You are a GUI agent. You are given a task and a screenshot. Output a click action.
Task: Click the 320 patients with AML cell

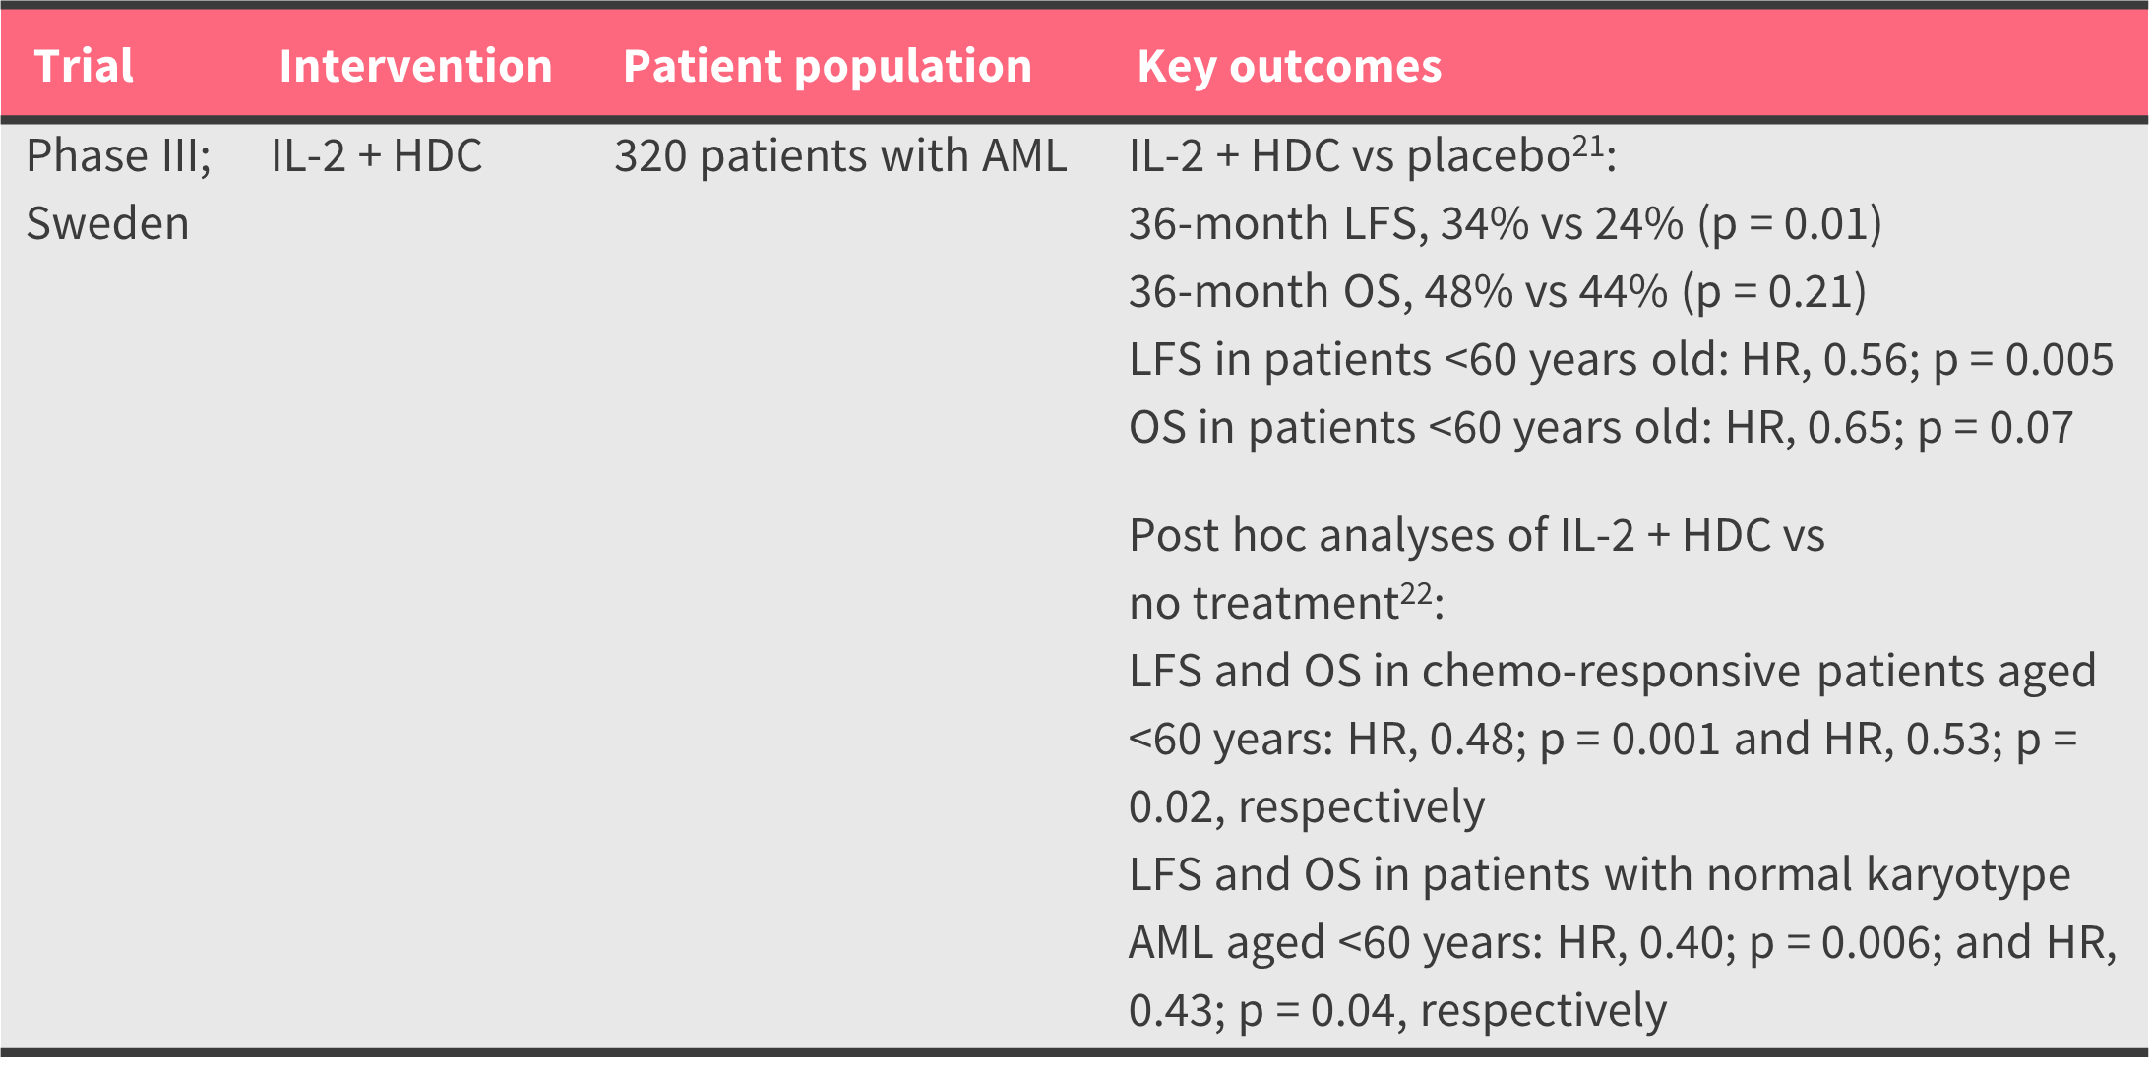[x=840, y=156]
